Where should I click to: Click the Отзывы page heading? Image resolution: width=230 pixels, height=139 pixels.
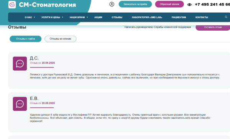click(x=17, y=27)
